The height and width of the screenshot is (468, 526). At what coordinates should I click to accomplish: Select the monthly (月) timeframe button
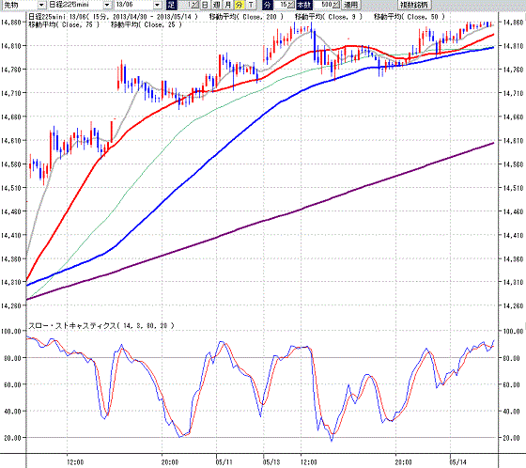pyautogui.click(x=227, y=5)
